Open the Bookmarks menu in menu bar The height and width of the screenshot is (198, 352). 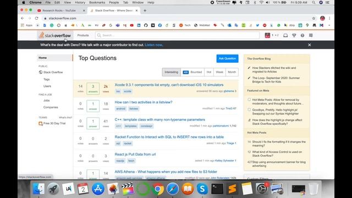tap(97, 2)
